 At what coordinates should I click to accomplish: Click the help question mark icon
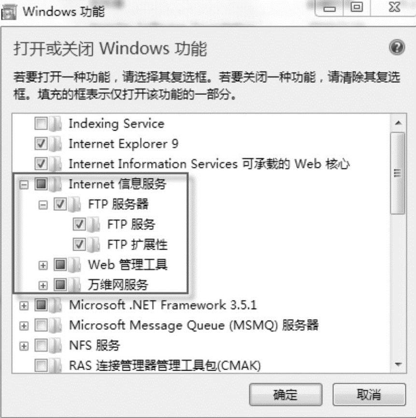point(397,47)
